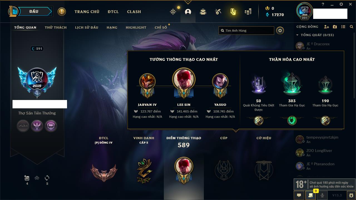Click the ĐẤU play button
The image size is (356, 200).
click(x=34, y=11)
